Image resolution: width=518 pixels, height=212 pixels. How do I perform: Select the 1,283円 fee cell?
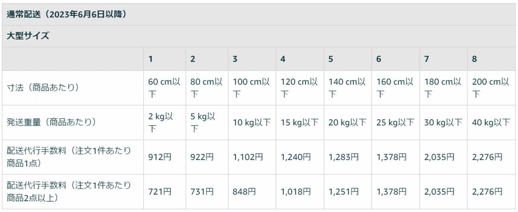(344, 157)
